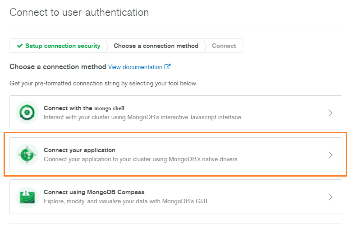Click the green checkmark in Setup connection security
349x229 pixels.
tap(19, 46)
